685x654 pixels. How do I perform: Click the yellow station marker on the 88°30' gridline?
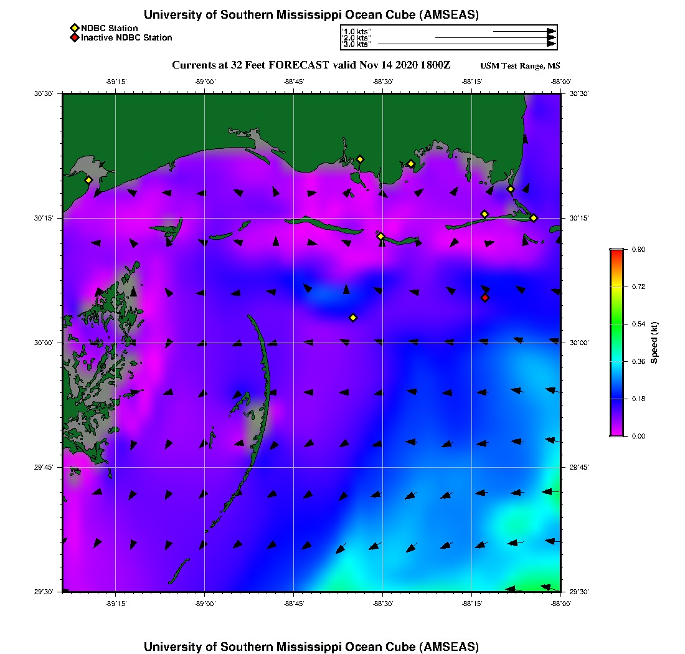click(x=381, y=236)
